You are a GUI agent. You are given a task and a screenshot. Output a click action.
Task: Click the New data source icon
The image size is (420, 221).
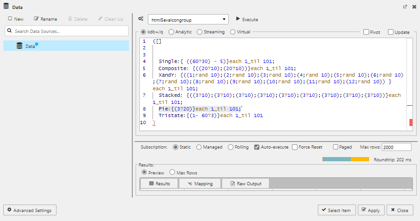point(10,19)
